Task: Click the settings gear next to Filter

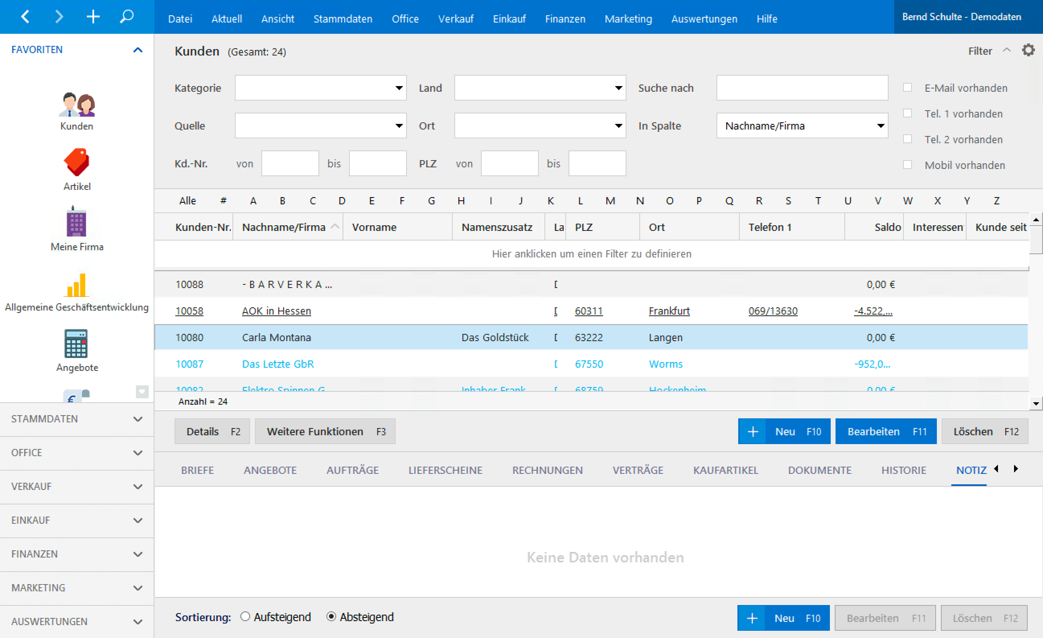Action: coord(1028,50)
